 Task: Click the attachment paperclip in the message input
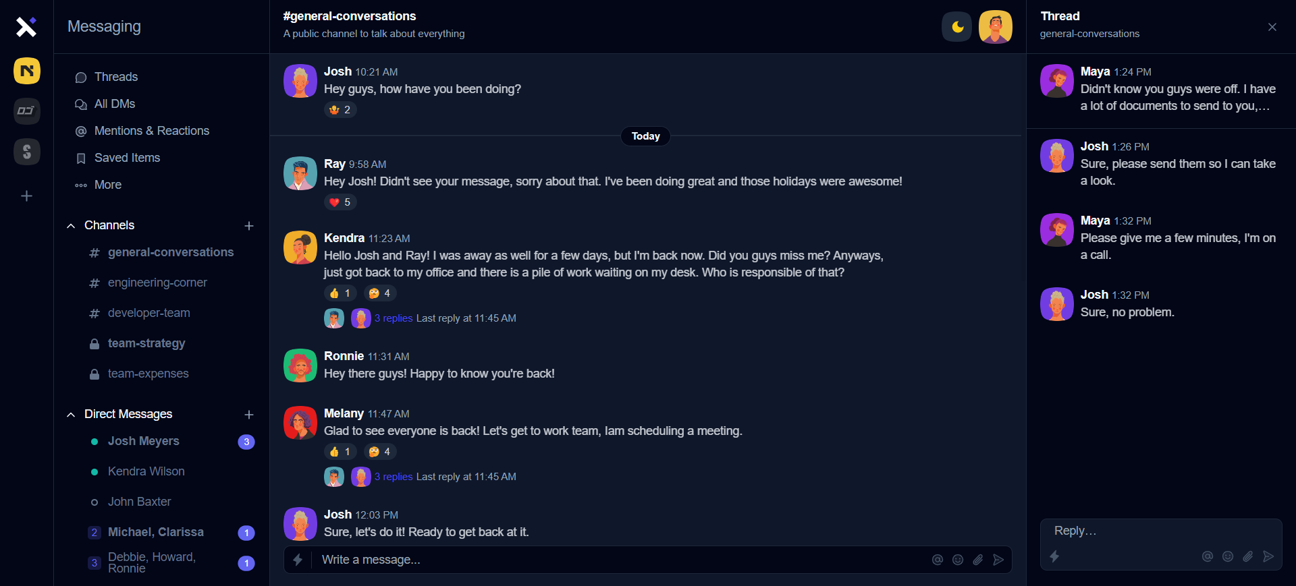pos(978,560)
